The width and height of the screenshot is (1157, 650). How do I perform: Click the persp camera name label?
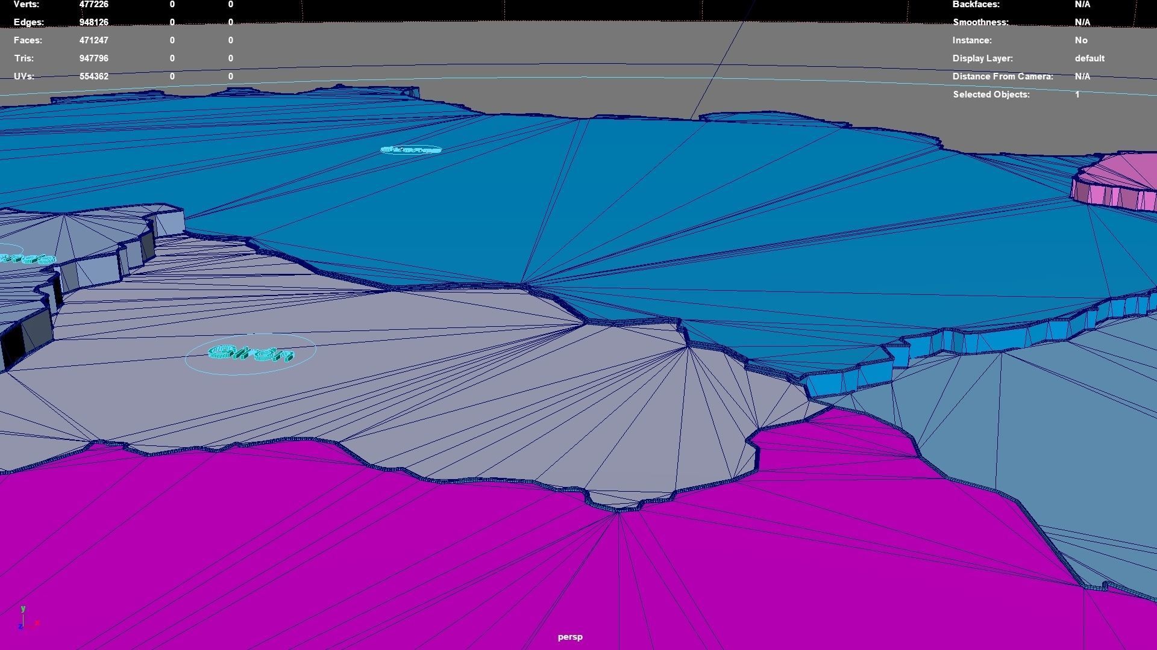[570, 637]
